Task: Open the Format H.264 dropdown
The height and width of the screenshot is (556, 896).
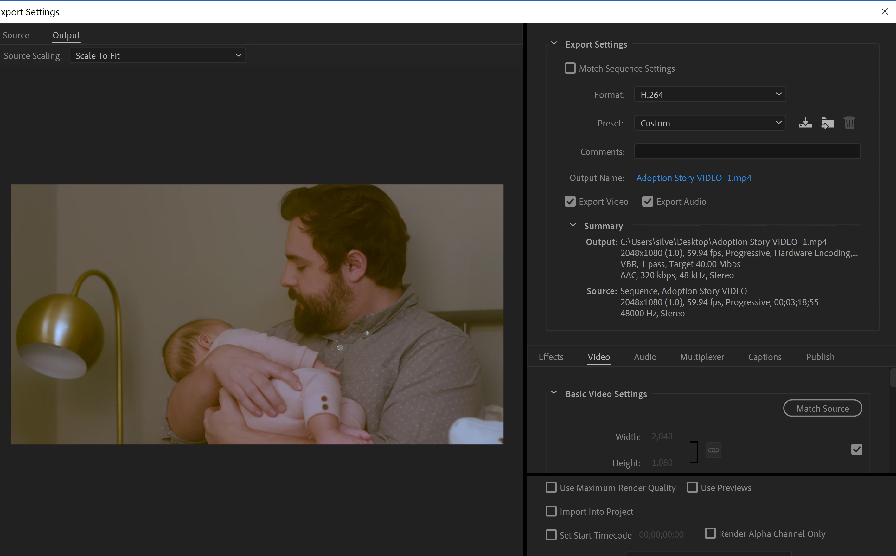Action: 710,94
